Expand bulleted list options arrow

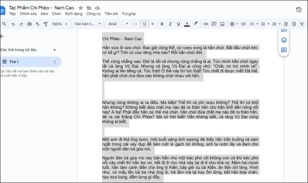268,24
